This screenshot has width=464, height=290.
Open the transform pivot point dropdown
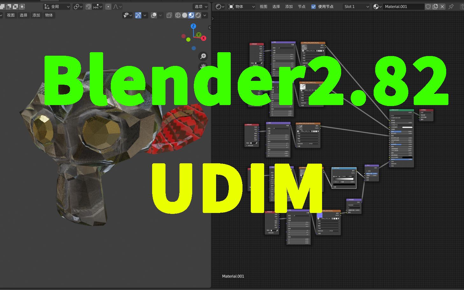point(78,6)
